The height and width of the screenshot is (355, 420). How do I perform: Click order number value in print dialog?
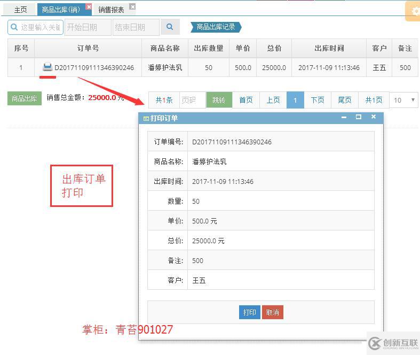(x=232, y=142)
